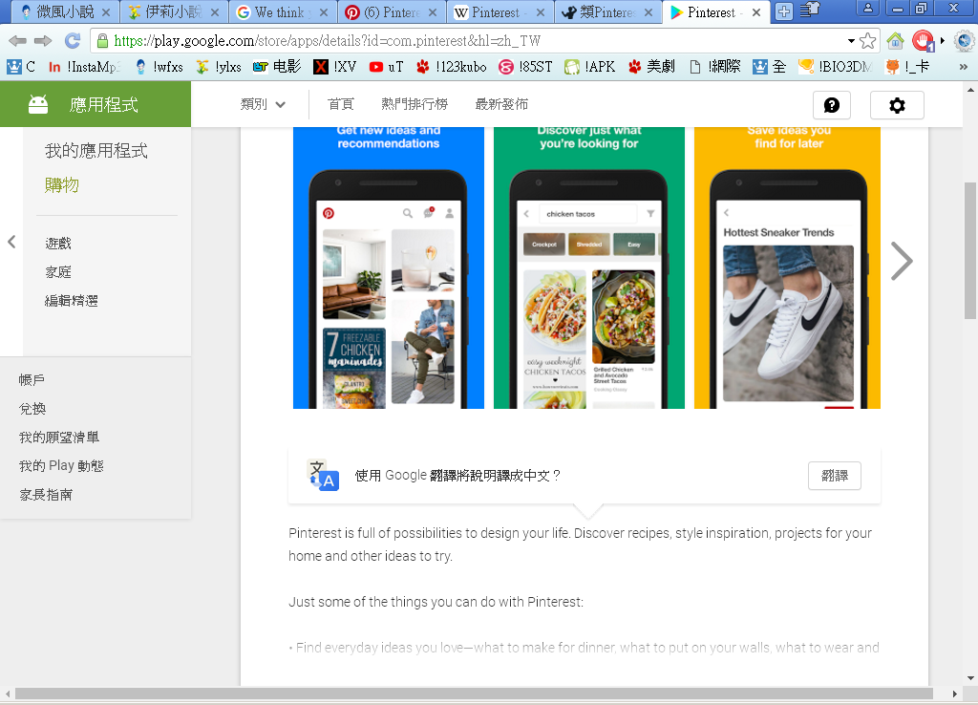The width and height of the screenshot is (978, 705).
Task: Open the !網際 bookmark
Action: (x=714, y=67)
